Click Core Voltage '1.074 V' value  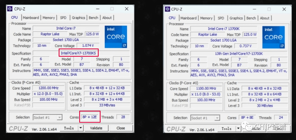coord(88,46)
